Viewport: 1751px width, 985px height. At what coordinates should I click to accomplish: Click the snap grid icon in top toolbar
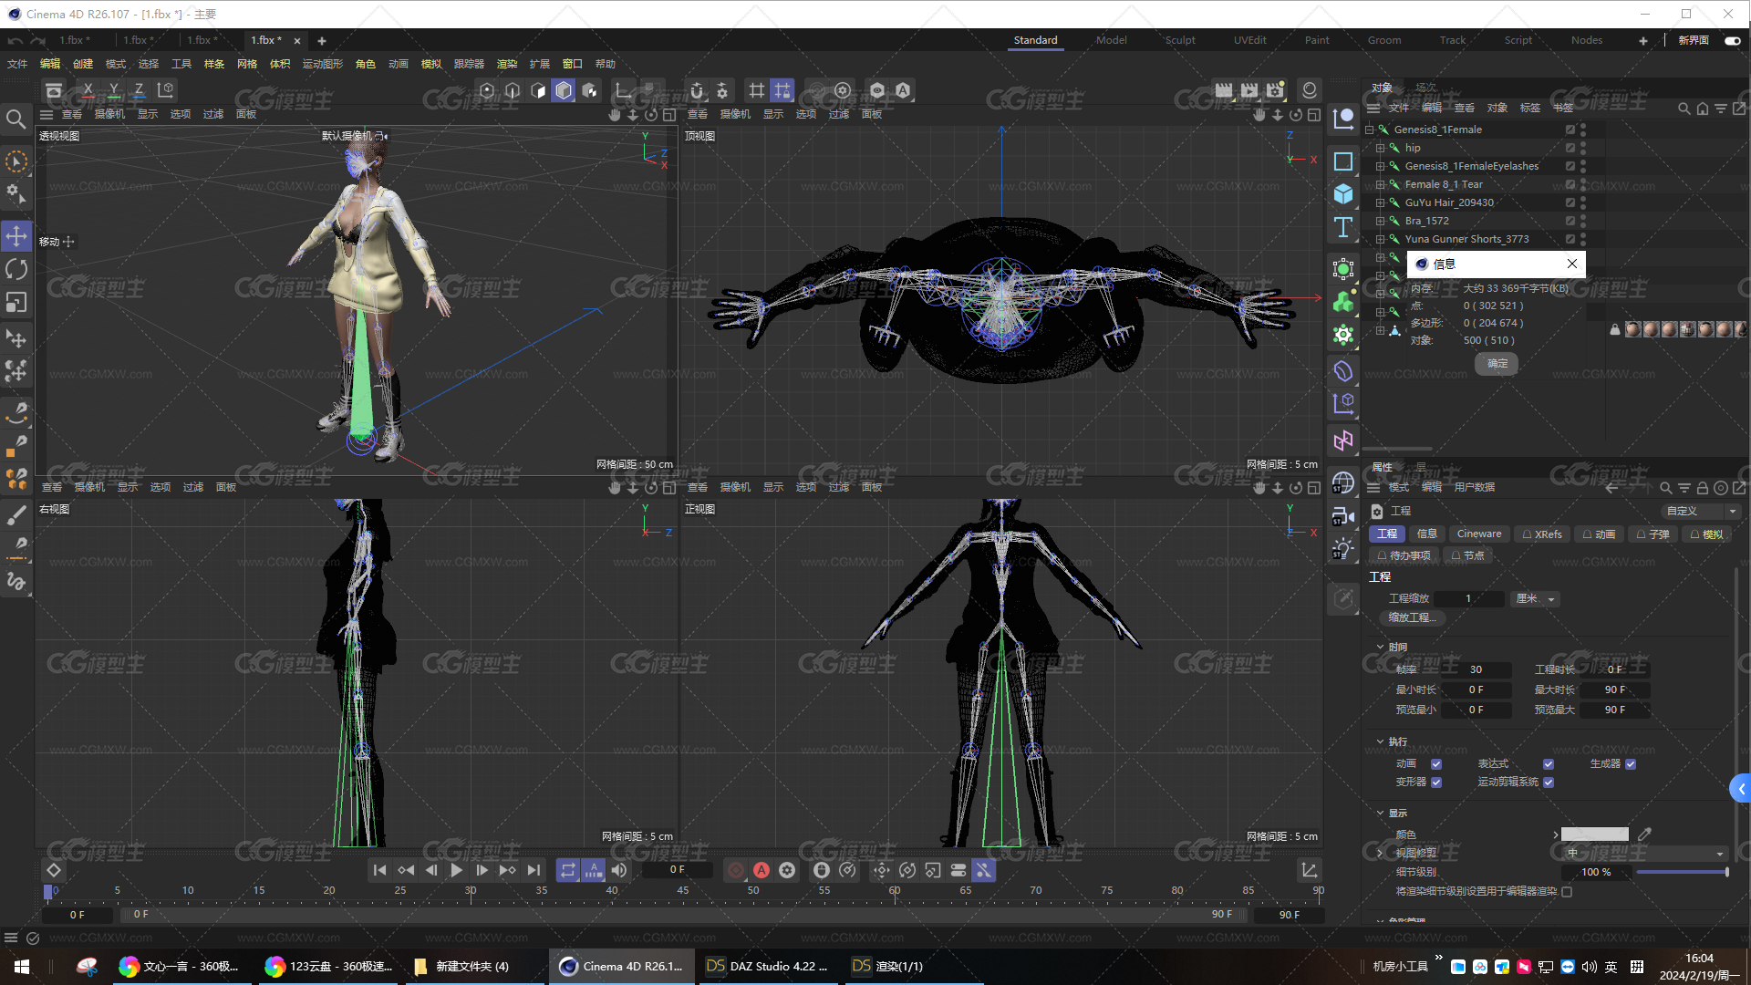756,90
